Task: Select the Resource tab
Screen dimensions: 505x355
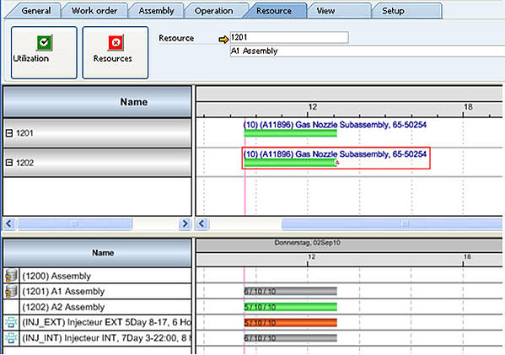Action: [x=274, y=11]
